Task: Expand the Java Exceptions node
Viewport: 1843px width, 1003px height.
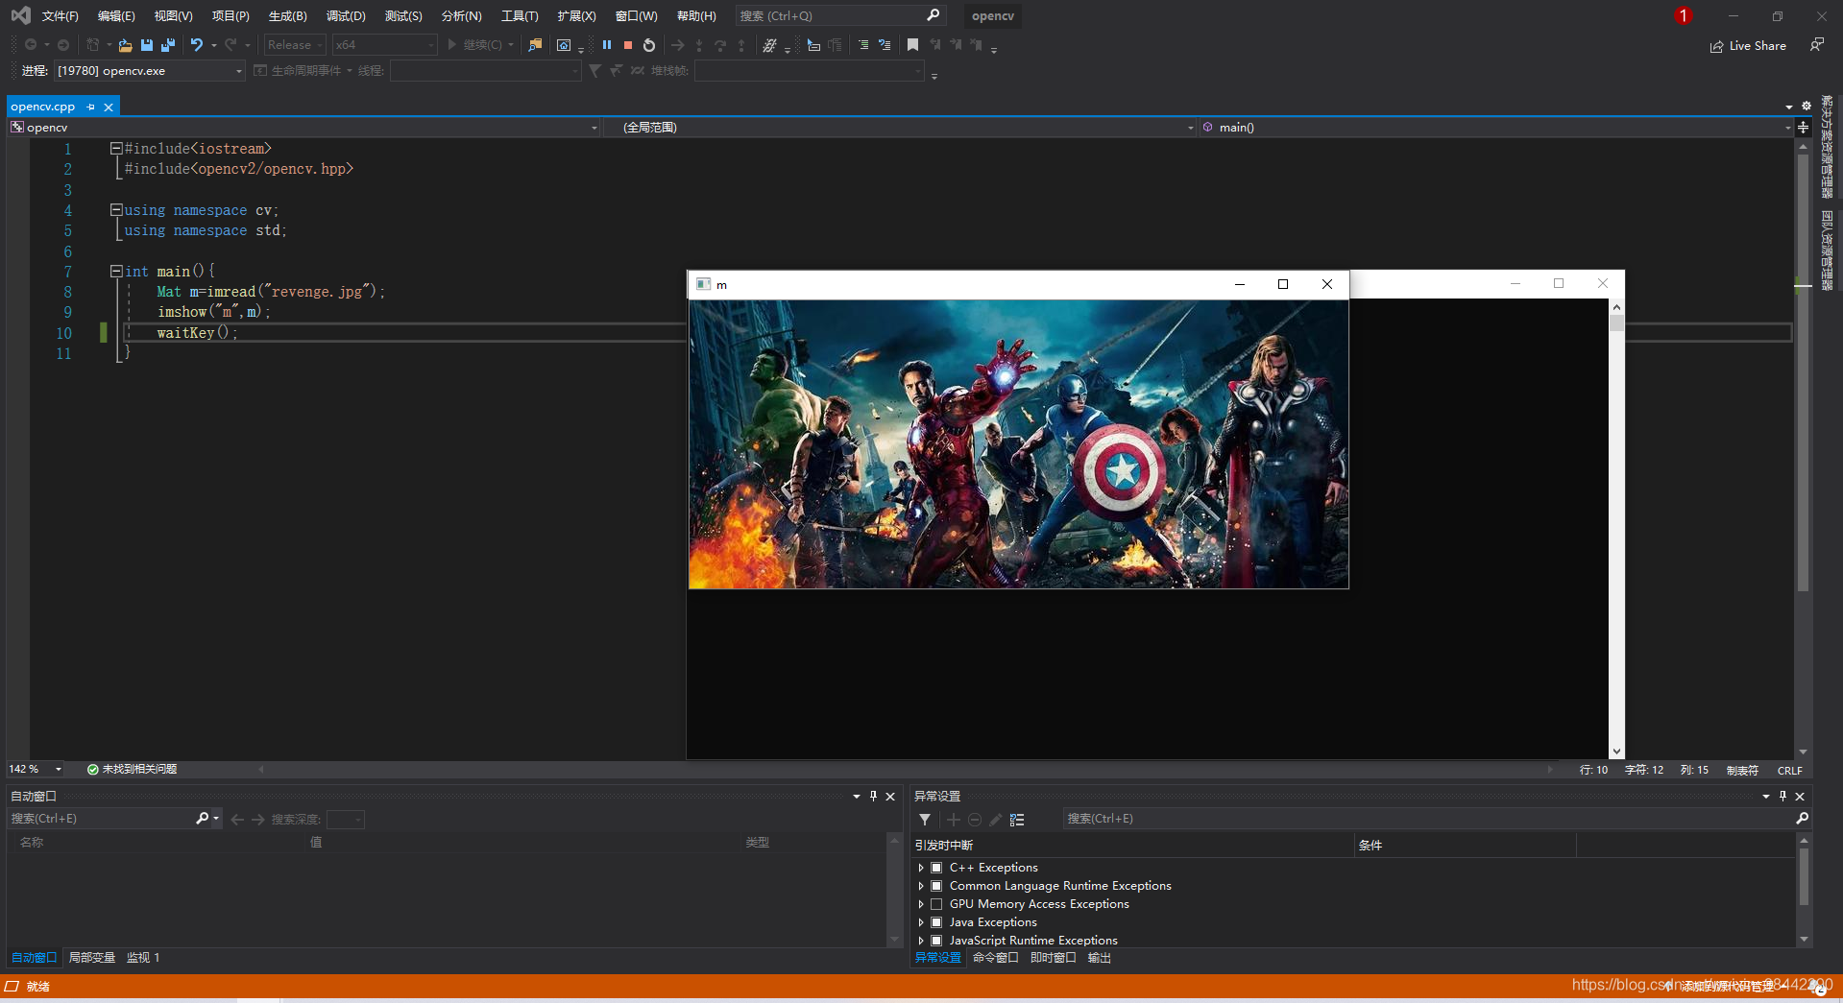Action: [920, 921]
